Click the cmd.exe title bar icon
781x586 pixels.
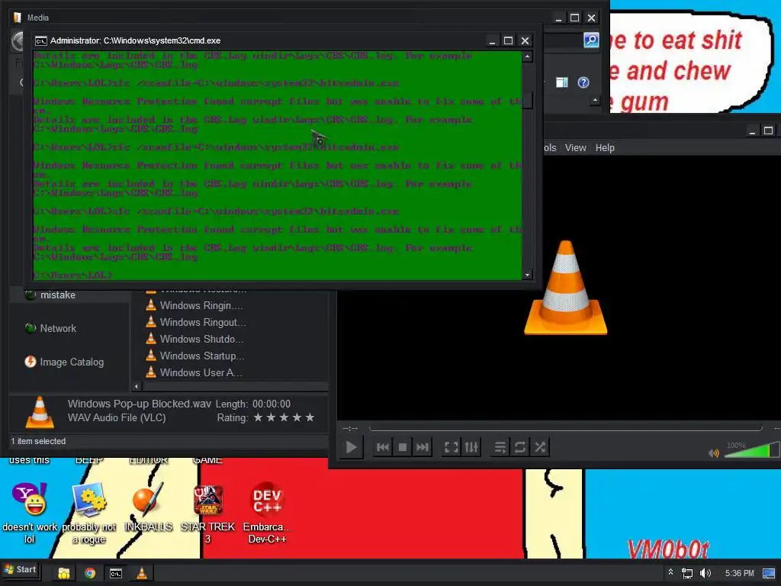coord(41,41)
